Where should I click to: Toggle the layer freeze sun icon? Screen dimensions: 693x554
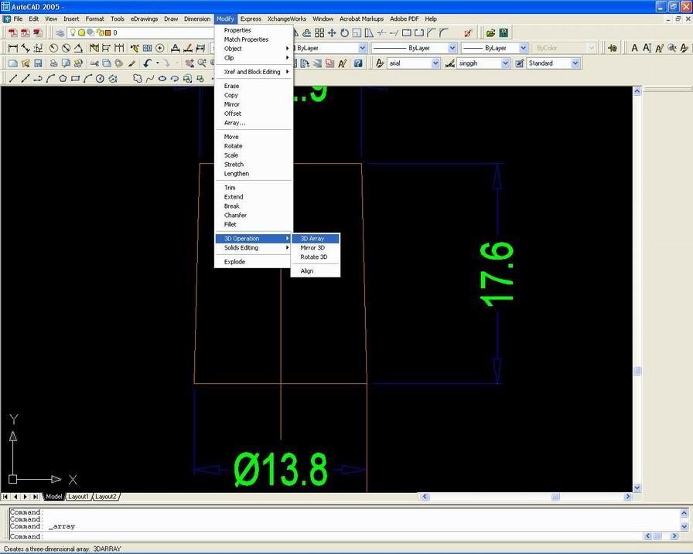click(x=82, y=32)
